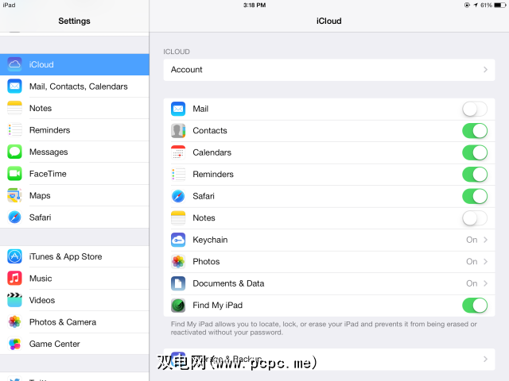Image resolution: width=509 pixels, height=381 pixels.
Task: Turn on the Notes iCloud switch
Action: [475, 217]
